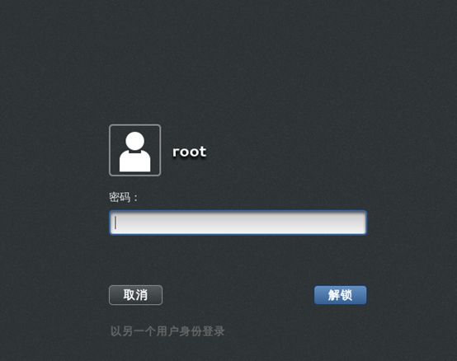Focus the password input field

[x=238, y=223]
